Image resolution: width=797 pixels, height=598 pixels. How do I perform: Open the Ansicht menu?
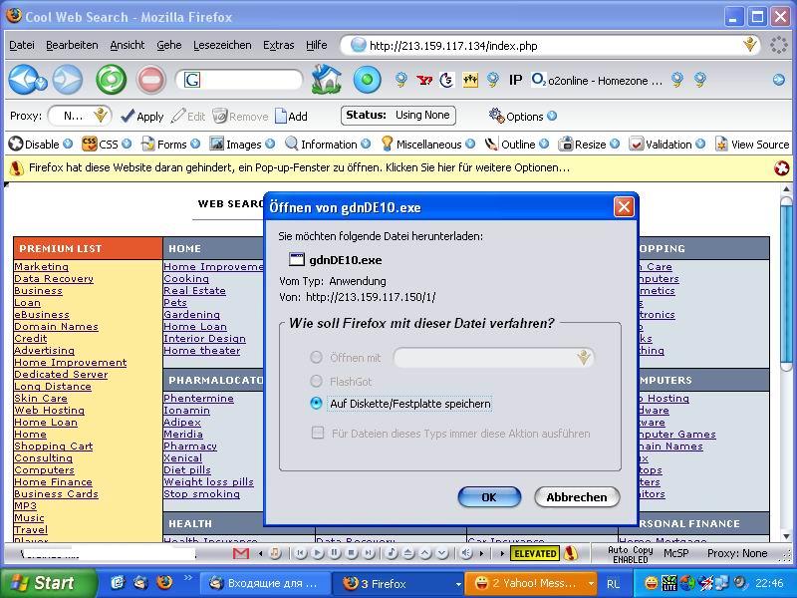[128, 45]
